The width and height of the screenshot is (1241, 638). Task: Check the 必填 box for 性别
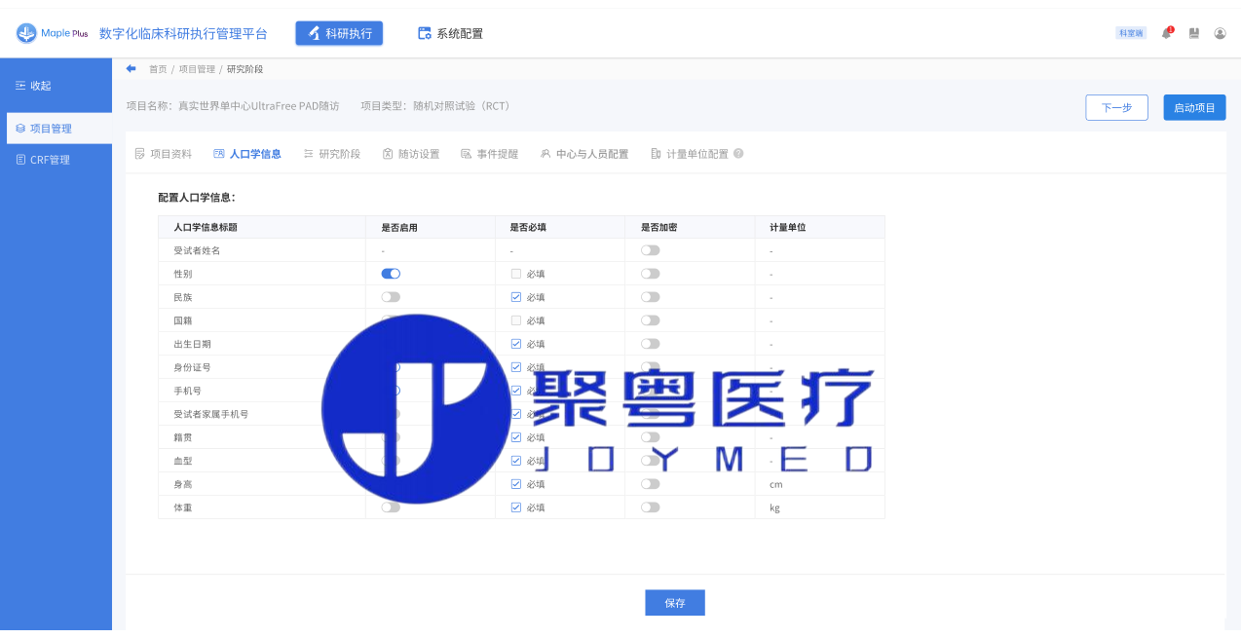point(516,274)
